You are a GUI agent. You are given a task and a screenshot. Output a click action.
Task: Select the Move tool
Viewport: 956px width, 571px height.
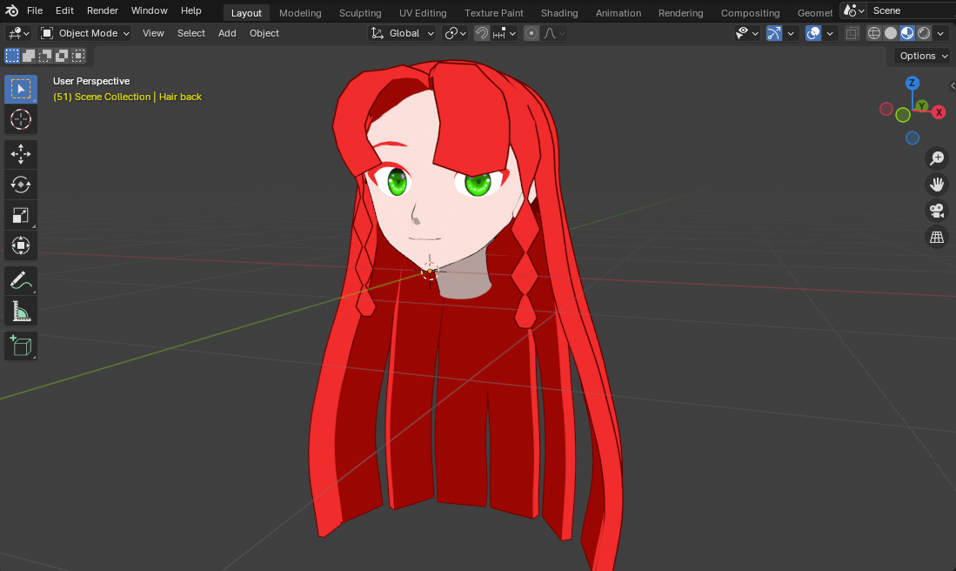(21, 154)
